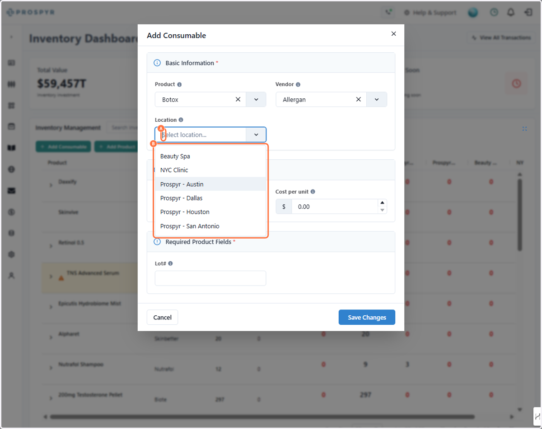Screen dimensions: 542x429
Task: Focus the inventory search box
Action: [122, 128]
